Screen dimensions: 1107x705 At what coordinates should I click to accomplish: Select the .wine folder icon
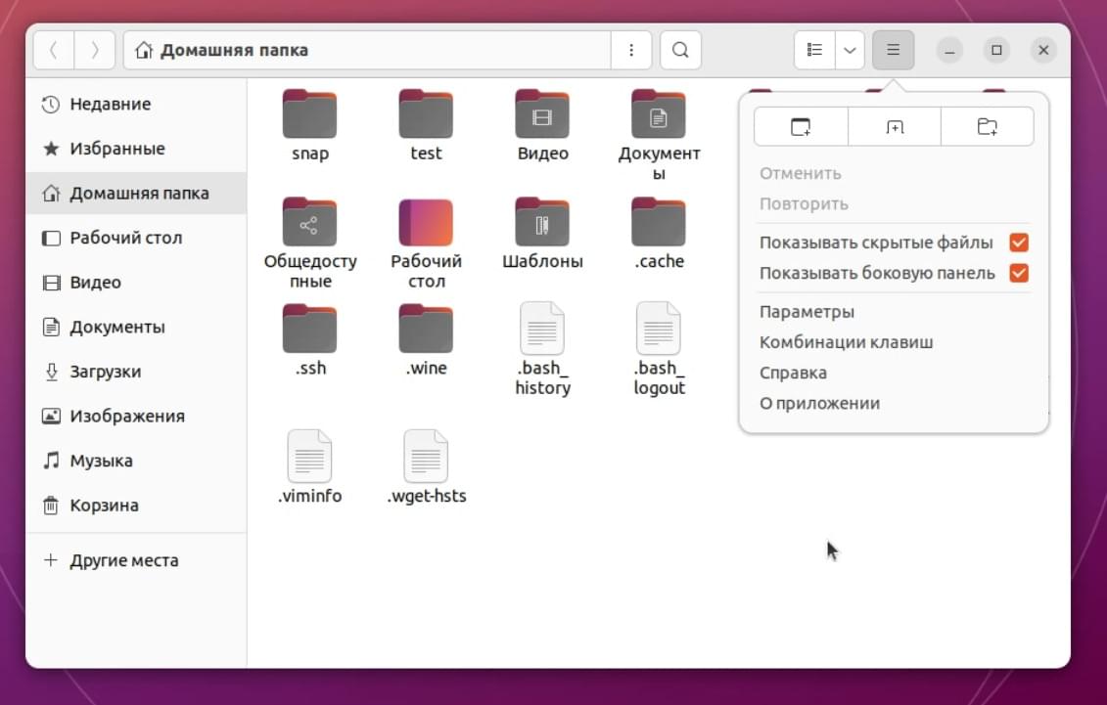[x=426, y=330]
